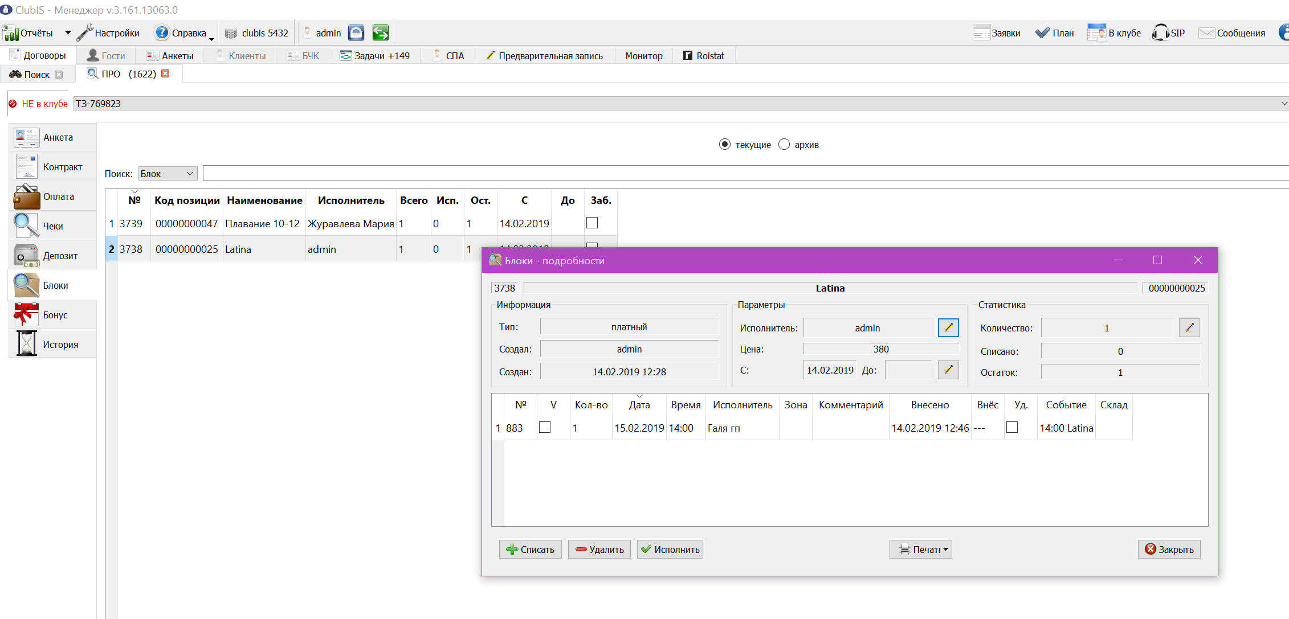Viewport: 1289px width, 619px height.
Task: Select архив radio button
Action: click(784, 145)
